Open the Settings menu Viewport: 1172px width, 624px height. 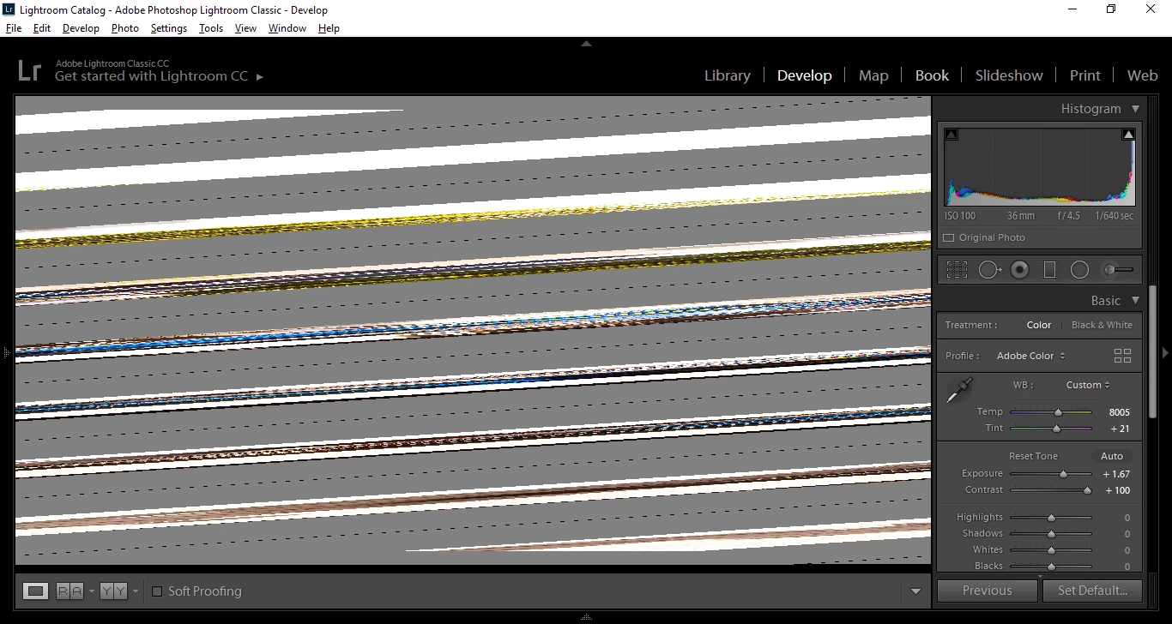pyautogui.click(x=169, y=28)
